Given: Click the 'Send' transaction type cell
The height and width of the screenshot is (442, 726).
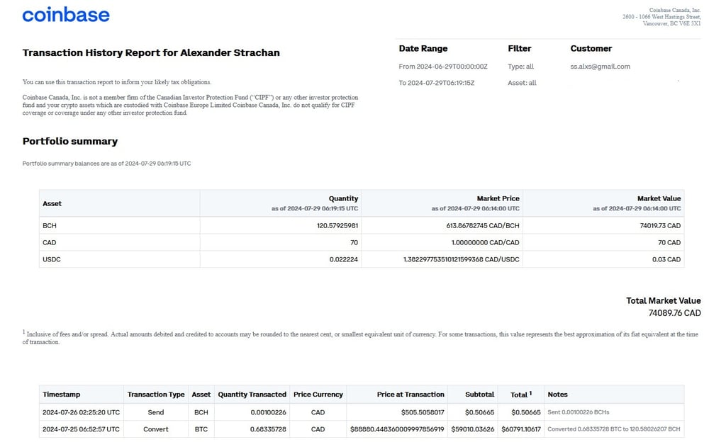Looking at the screenshot, I should [156, 412].
